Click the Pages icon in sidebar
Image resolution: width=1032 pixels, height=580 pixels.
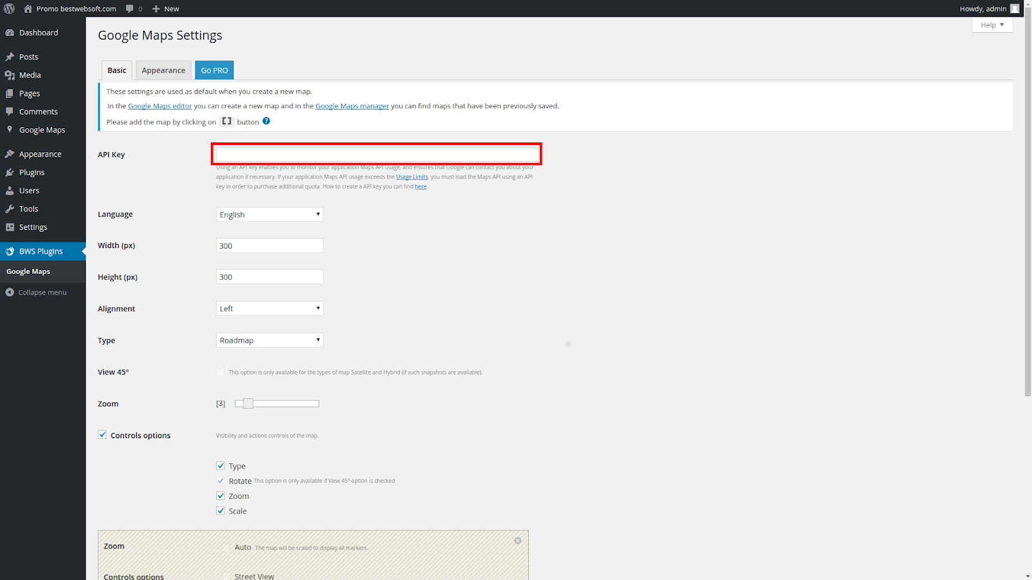tap(10, 93)
